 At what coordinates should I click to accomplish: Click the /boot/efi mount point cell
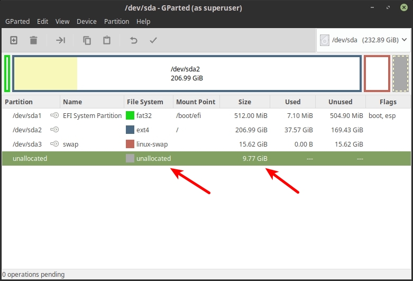(188, 116)
